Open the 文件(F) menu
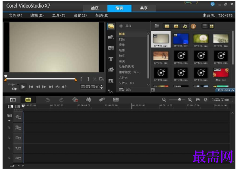Image resolution: width=241 pixels, height=170 pixels. point(16,15)
